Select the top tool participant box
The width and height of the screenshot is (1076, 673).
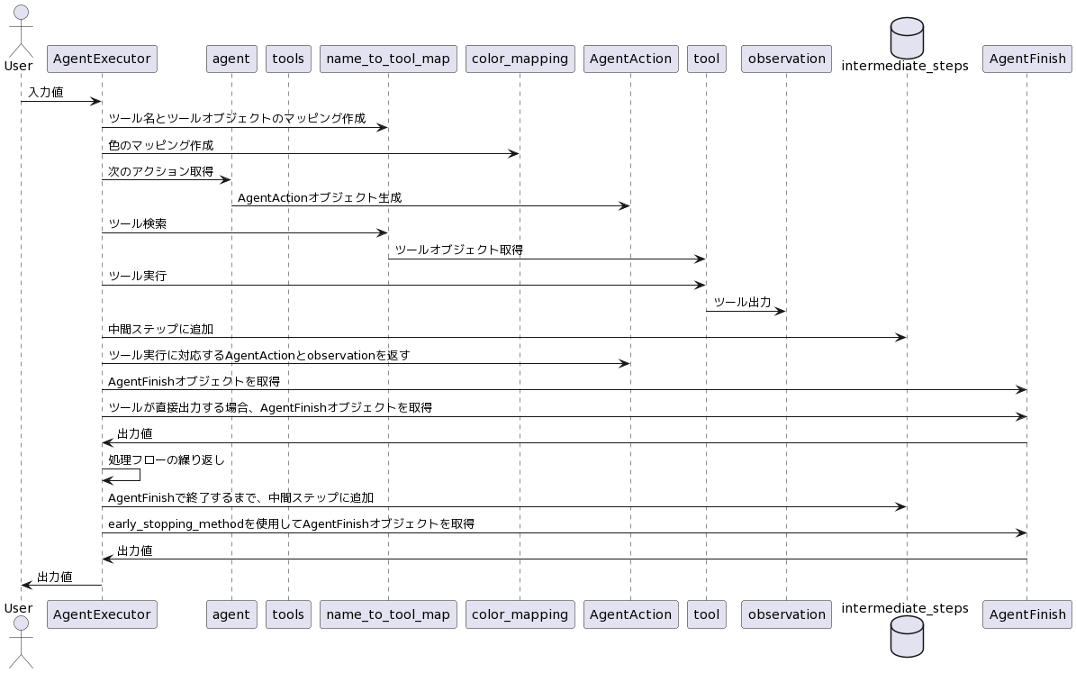(706, 59)
